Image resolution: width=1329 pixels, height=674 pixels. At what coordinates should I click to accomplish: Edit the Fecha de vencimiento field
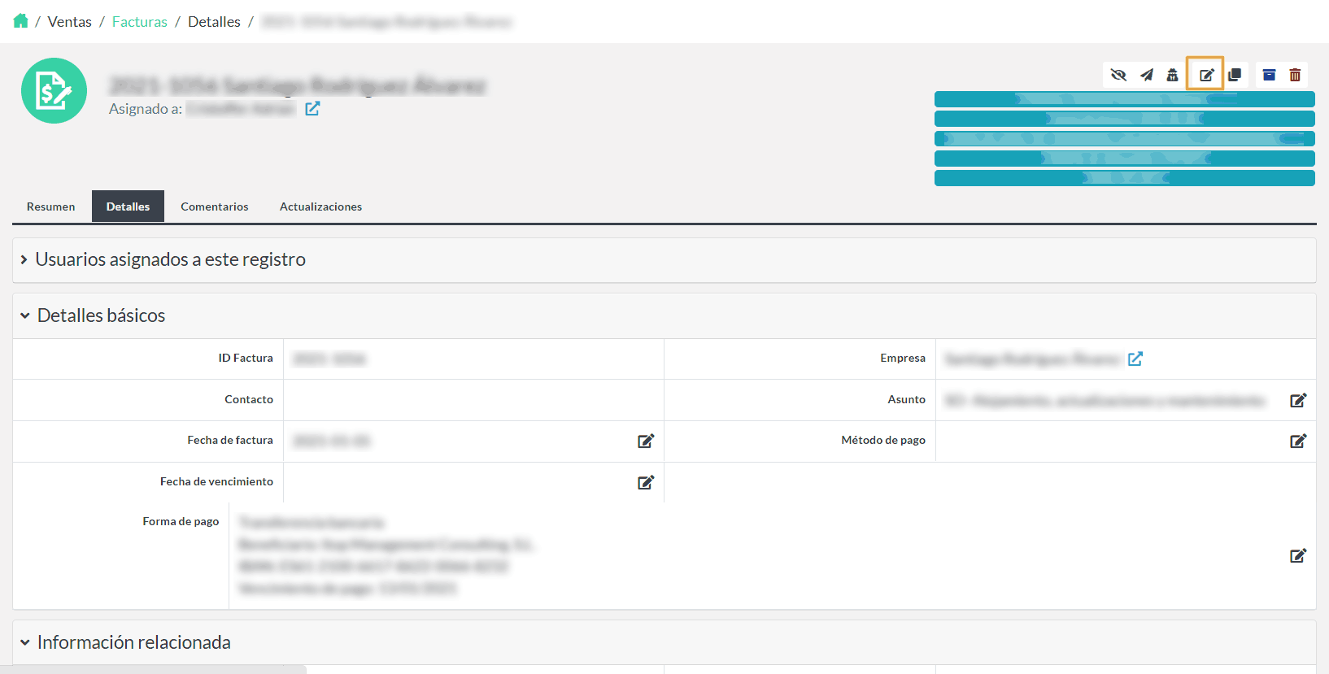(x=646, y=483)
